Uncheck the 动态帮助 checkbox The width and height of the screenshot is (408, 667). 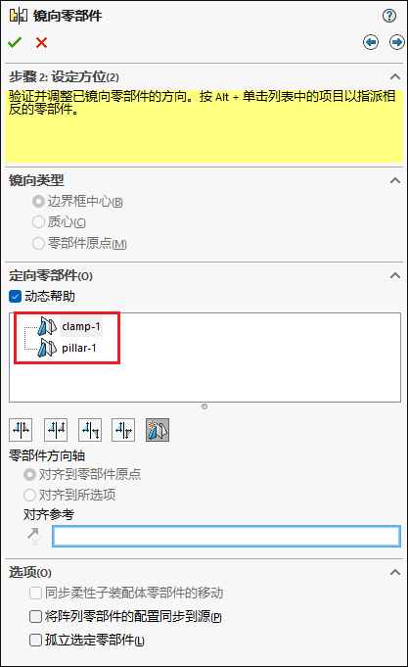tap(15, 297)
